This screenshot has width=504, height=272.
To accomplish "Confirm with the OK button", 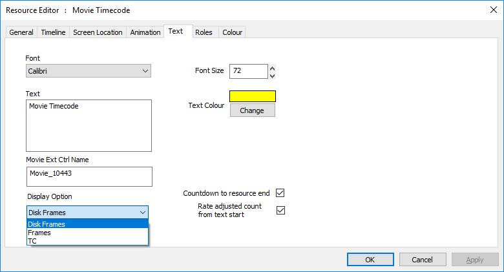I will [370, 260].
